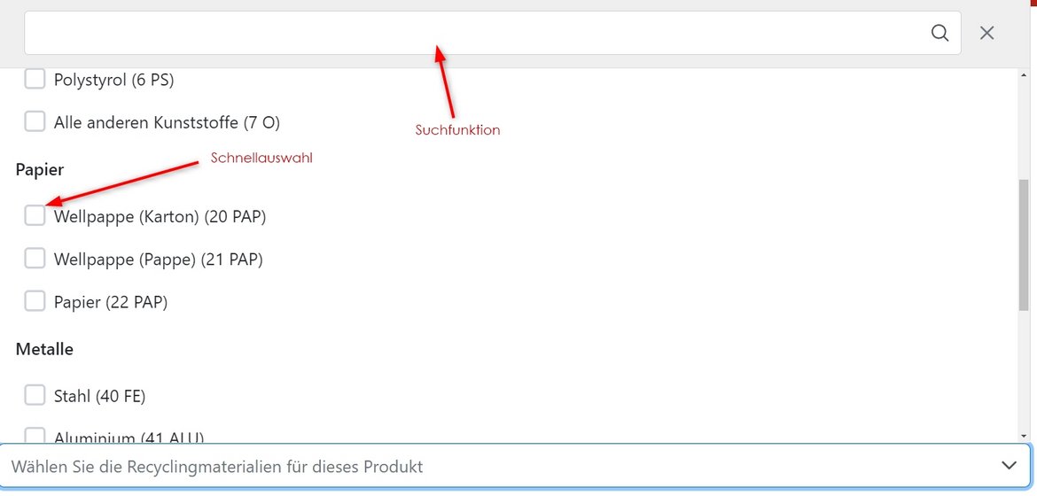1037x496 pixels.
Task: Click the scrollbar down arrow
Action: [1025, 436]
